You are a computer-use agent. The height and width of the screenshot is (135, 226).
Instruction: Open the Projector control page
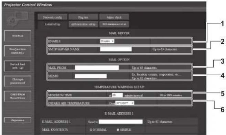click(x=18, y=51)
